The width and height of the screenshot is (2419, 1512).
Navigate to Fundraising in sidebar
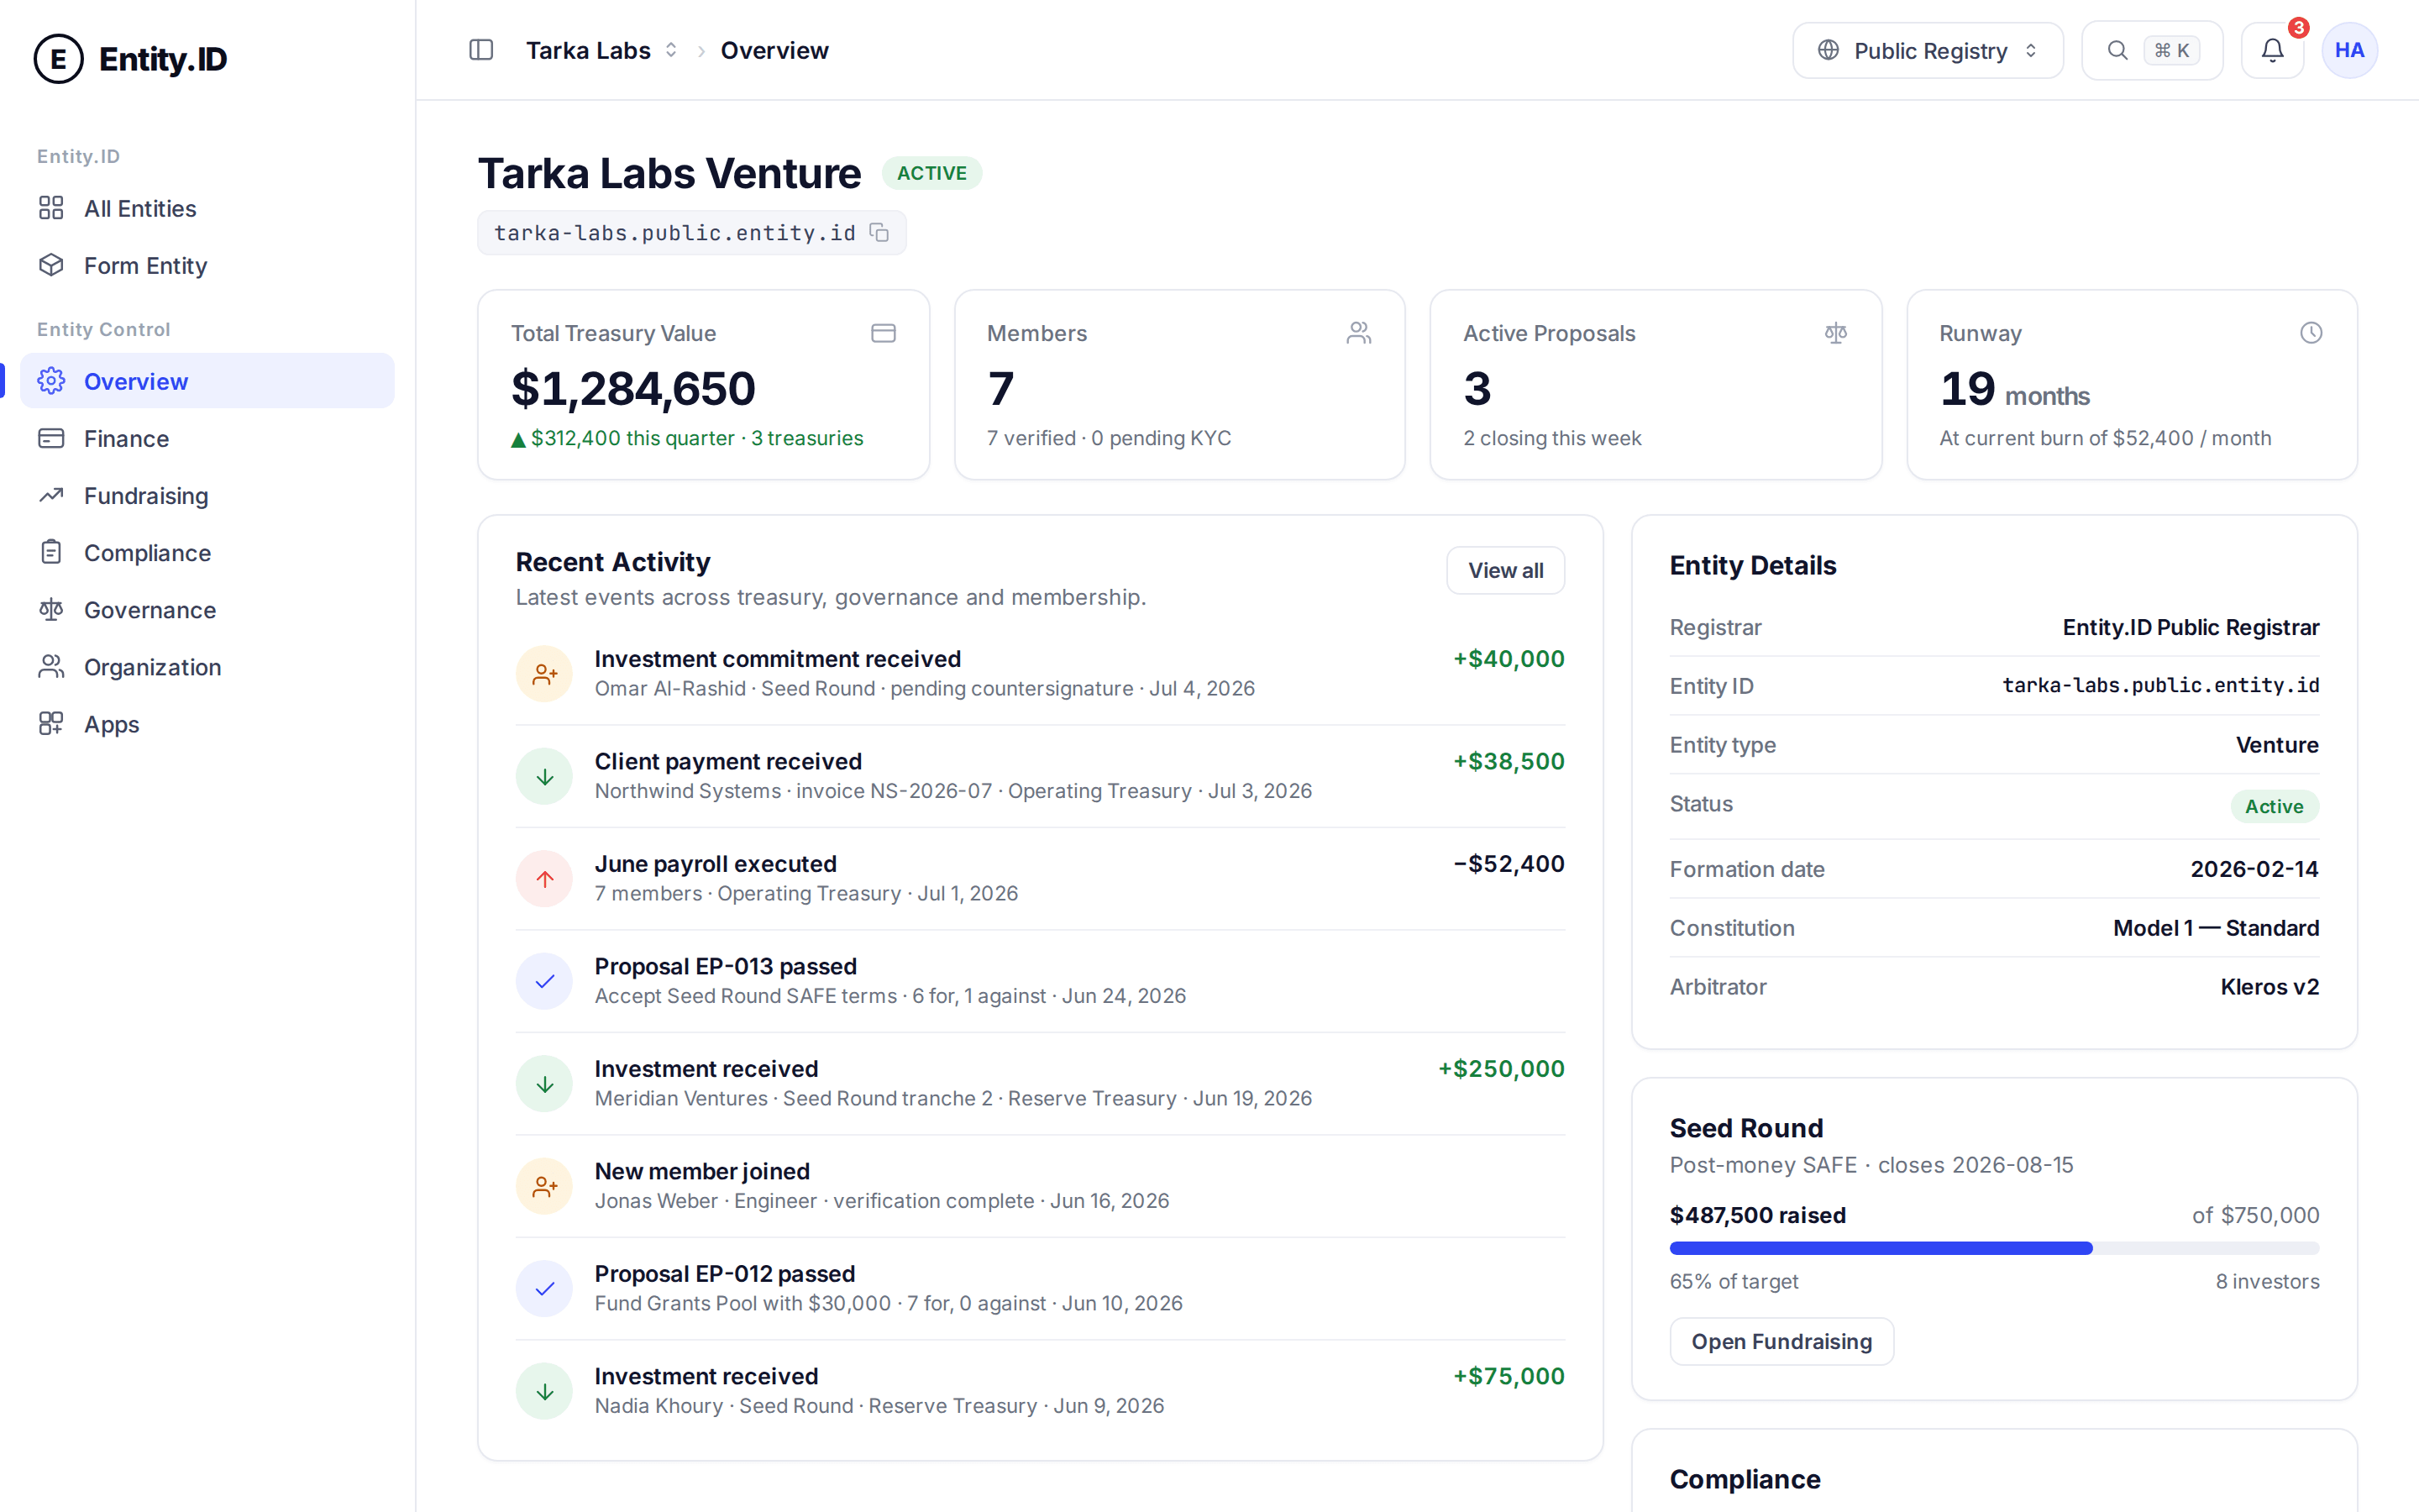207,495
